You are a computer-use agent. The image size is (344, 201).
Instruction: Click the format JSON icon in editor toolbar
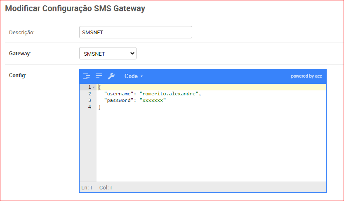[x=87, y=76]
